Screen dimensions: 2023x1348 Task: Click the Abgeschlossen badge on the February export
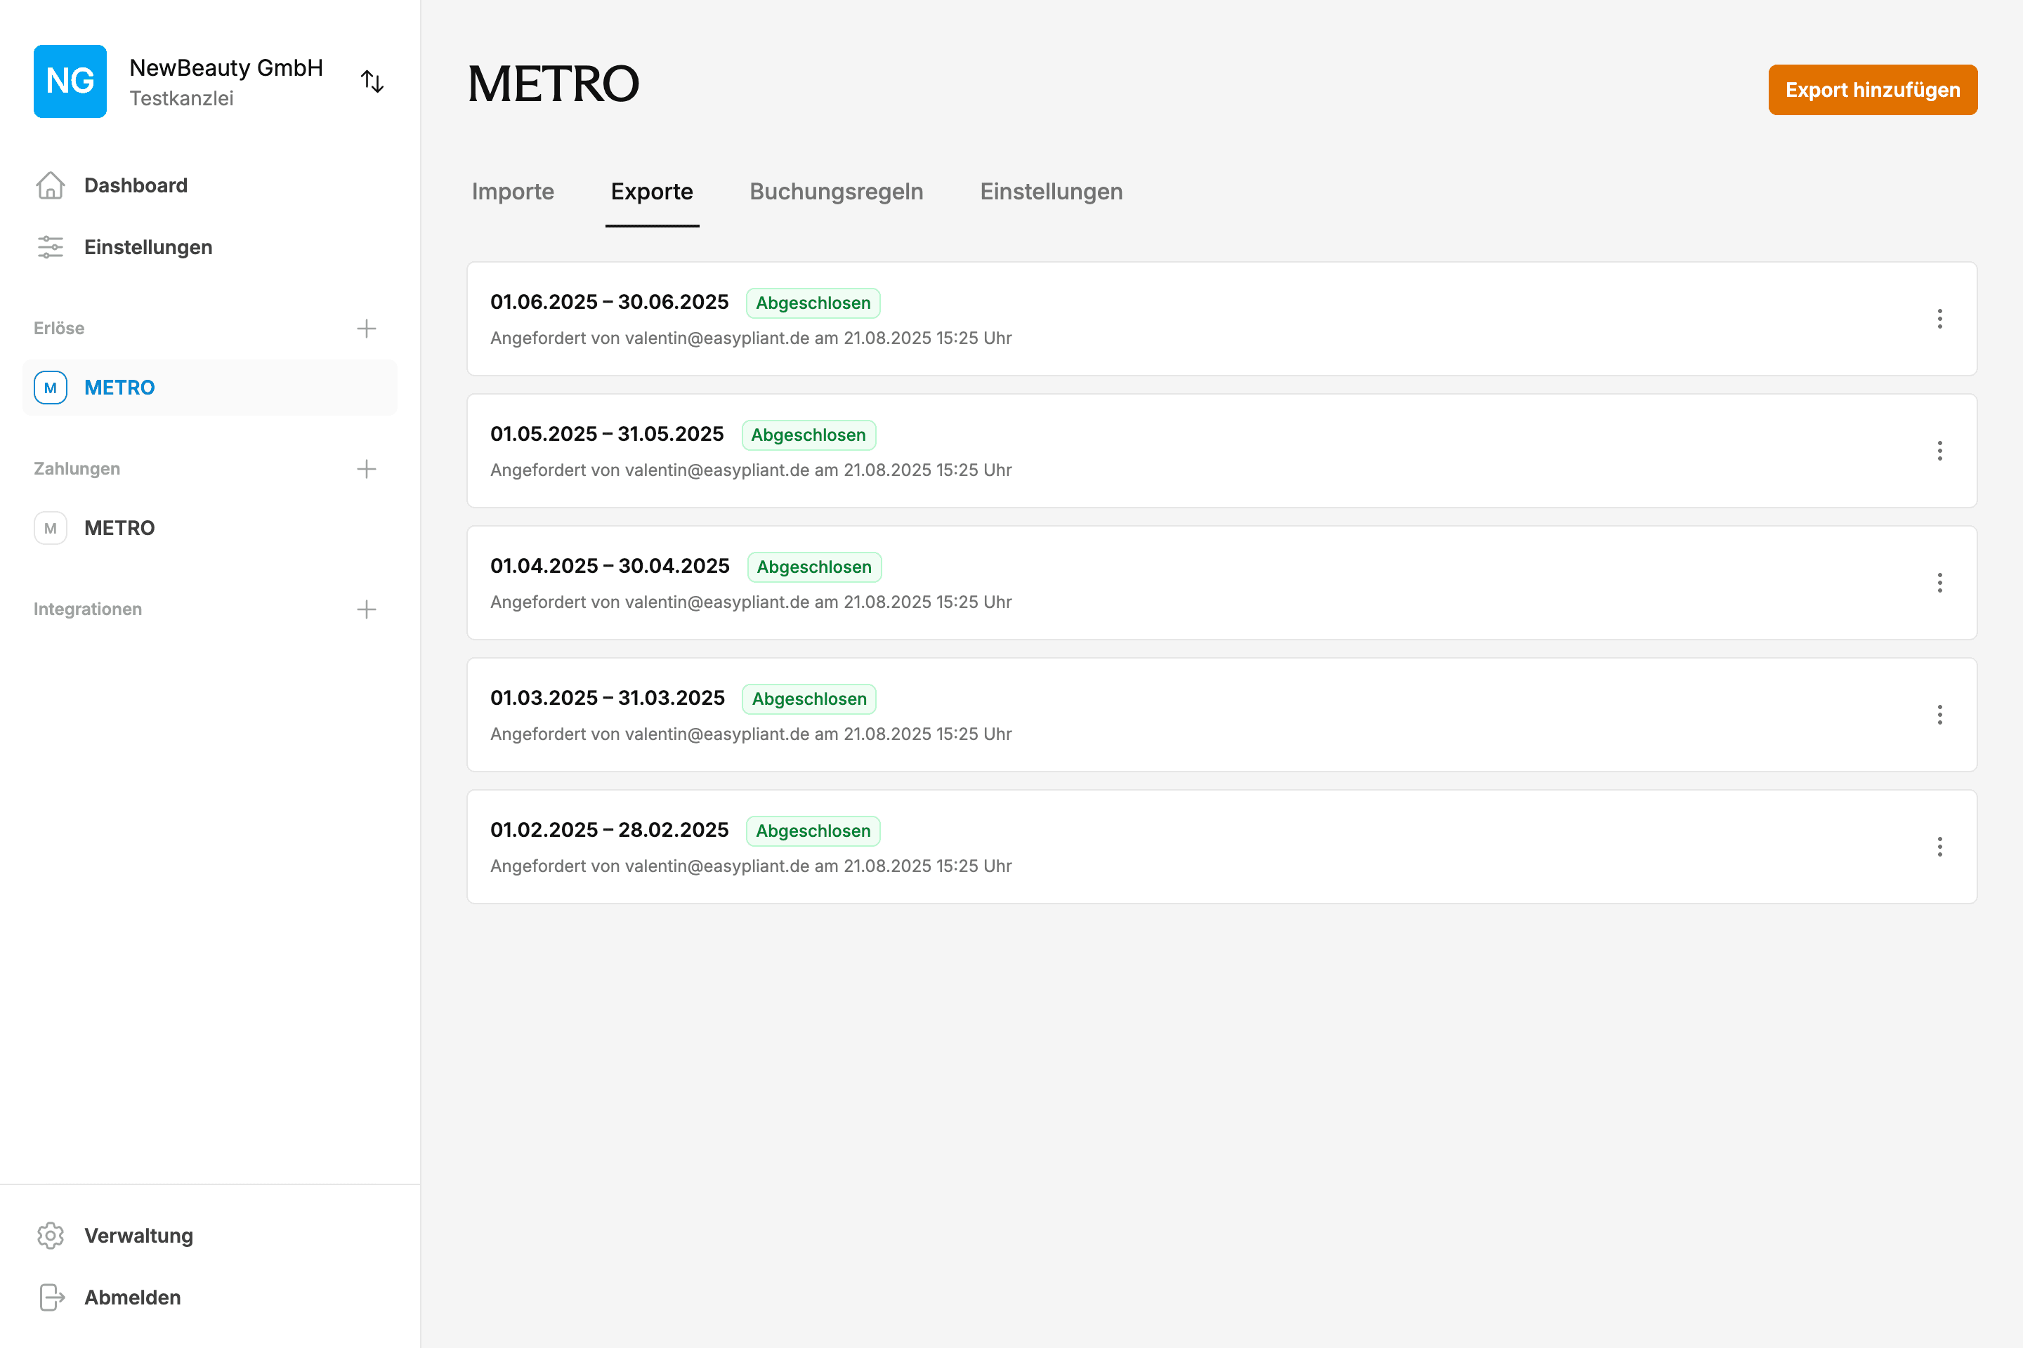(x=812, y=831)
